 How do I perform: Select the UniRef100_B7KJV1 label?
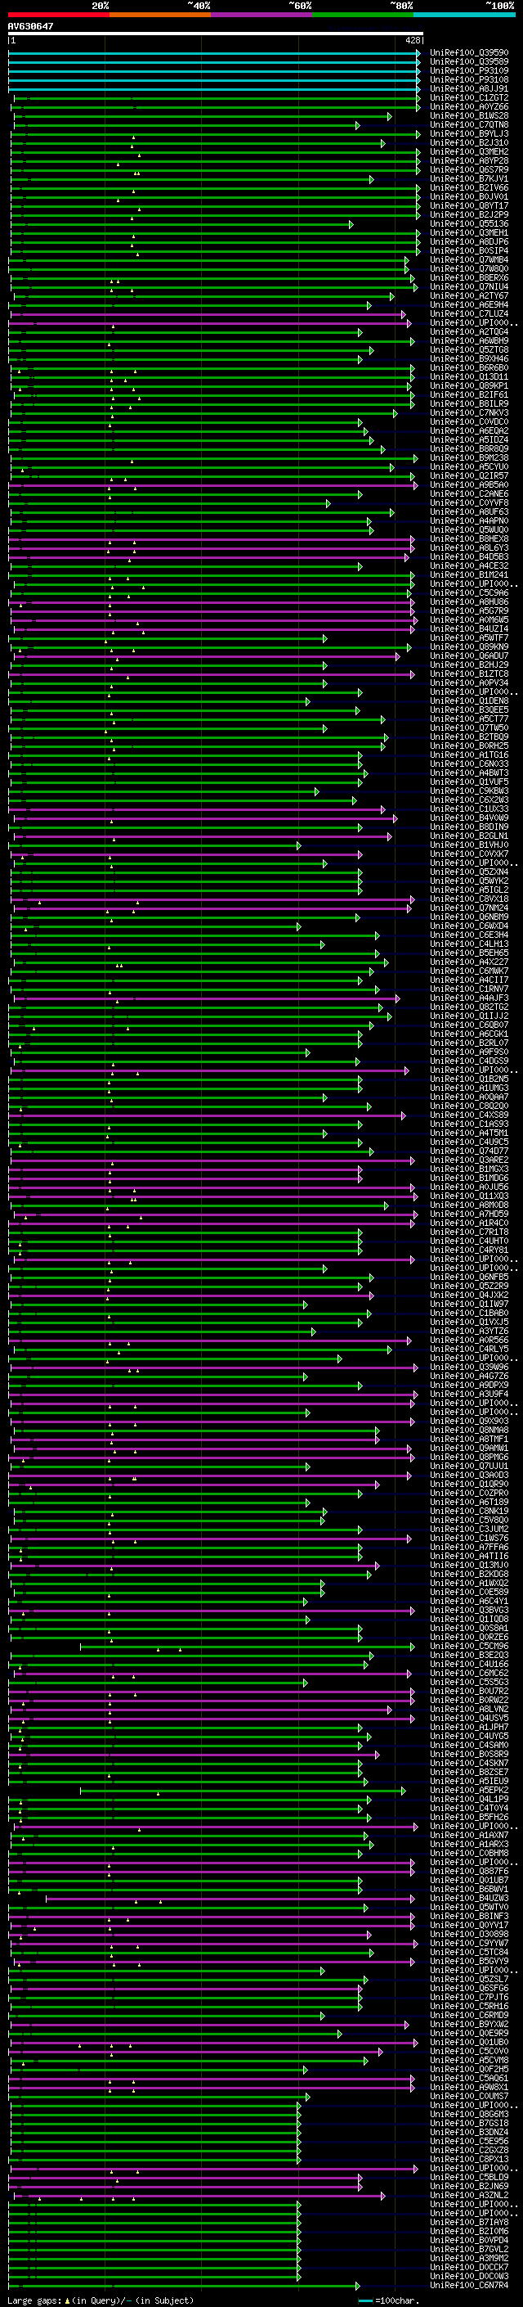tap(469, 178)
